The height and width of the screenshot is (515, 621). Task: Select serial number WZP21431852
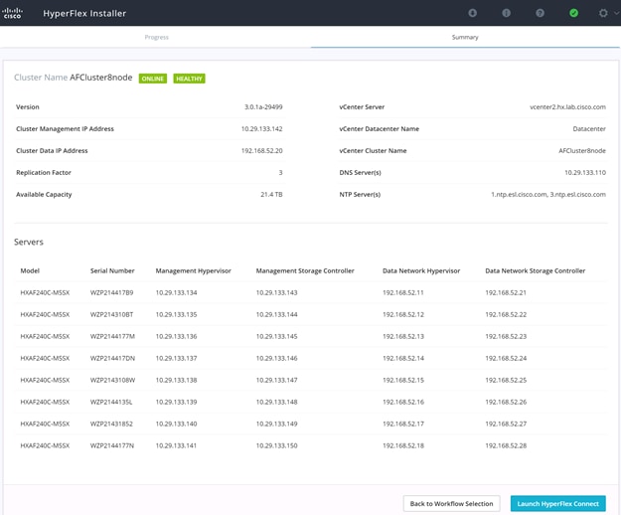[x=111, y=424]
